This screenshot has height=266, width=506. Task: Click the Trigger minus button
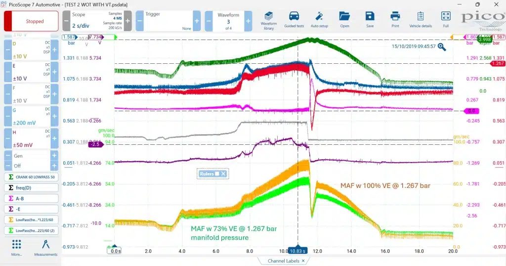pyautogui.click(x=139, y=21)
